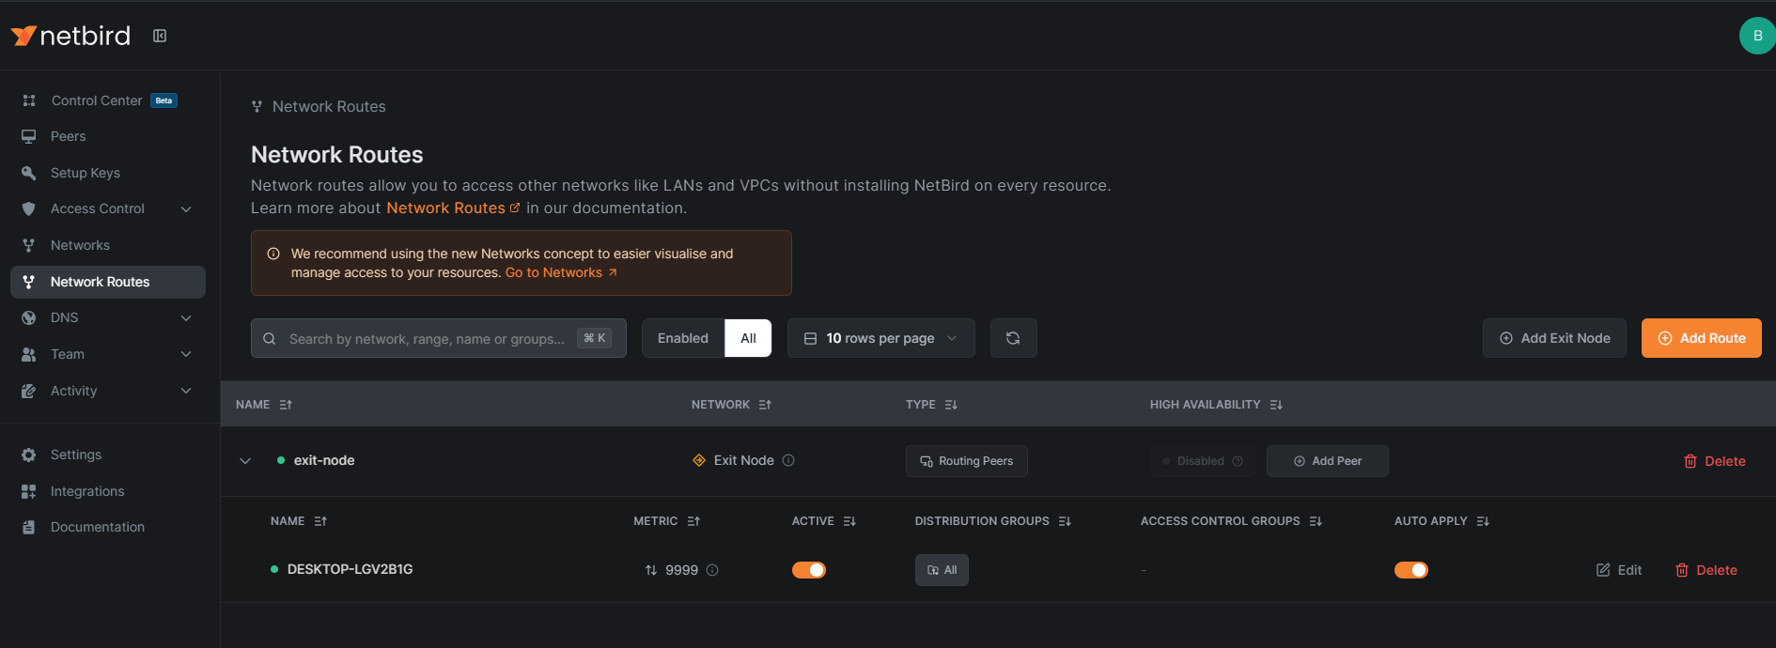Open Peers page from sidebar
Viewport: 1776px width, 648px height.
pyautogui.click(x=68, y=136)
